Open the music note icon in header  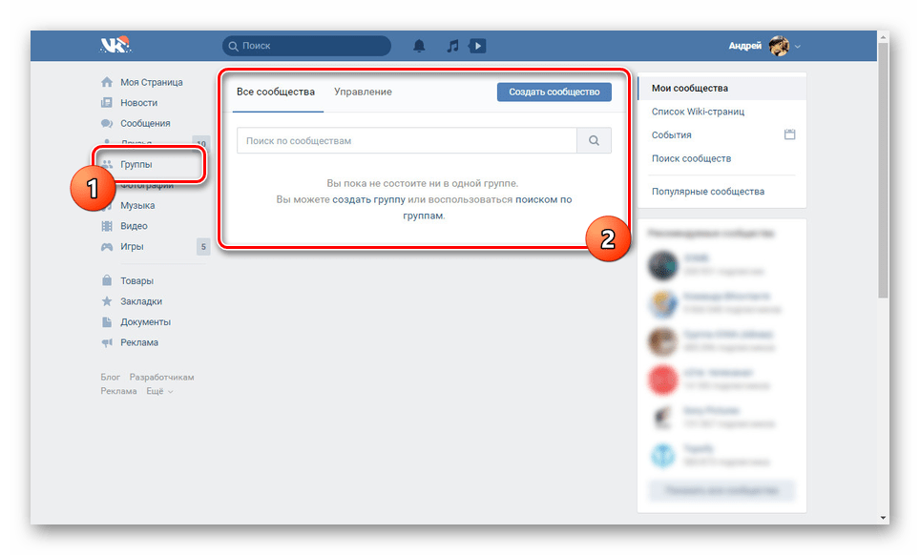[452, 46]
